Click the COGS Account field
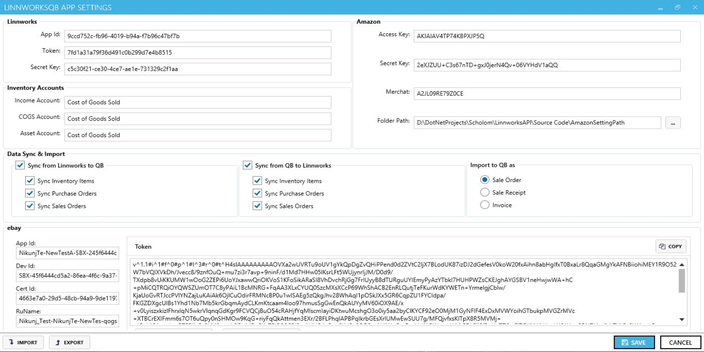 pos(198,118)
